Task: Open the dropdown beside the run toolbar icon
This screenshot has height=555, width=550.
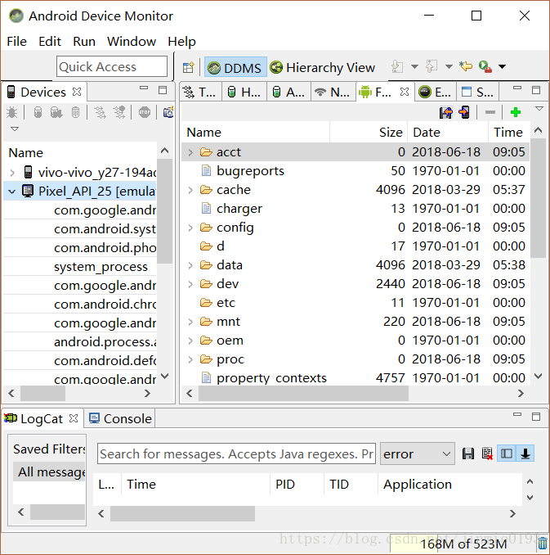Action: point(502,66)
